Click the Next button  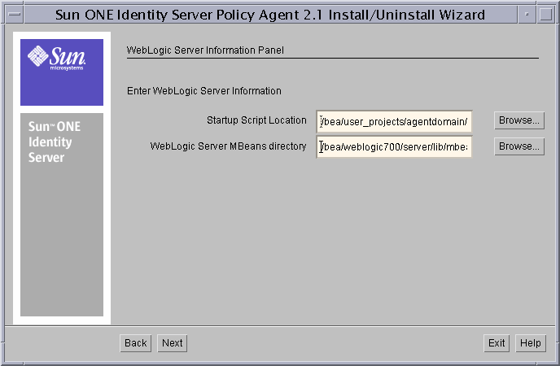172,343
